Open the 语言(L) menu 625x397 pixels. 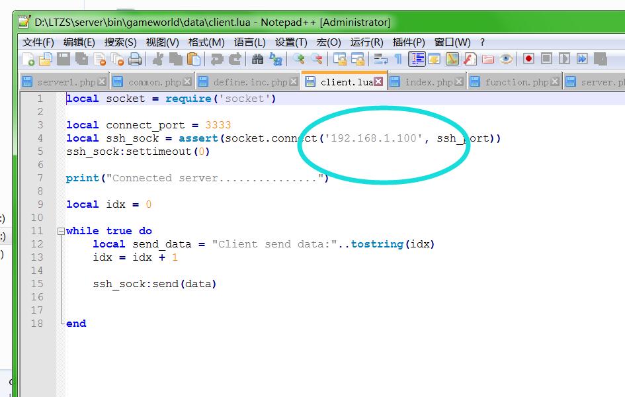point(249,42)
